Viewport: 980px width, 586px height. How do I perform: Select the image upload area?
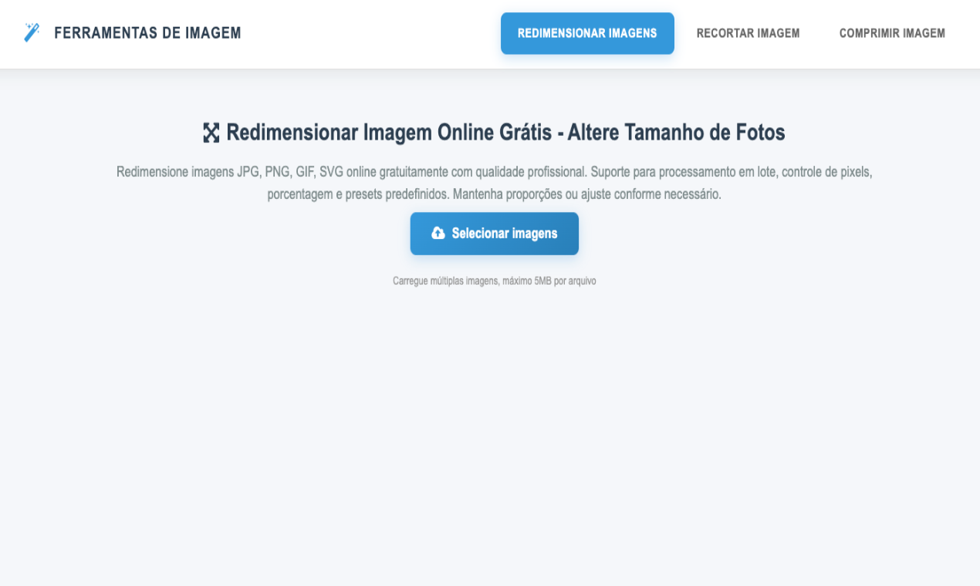[494, 233]
